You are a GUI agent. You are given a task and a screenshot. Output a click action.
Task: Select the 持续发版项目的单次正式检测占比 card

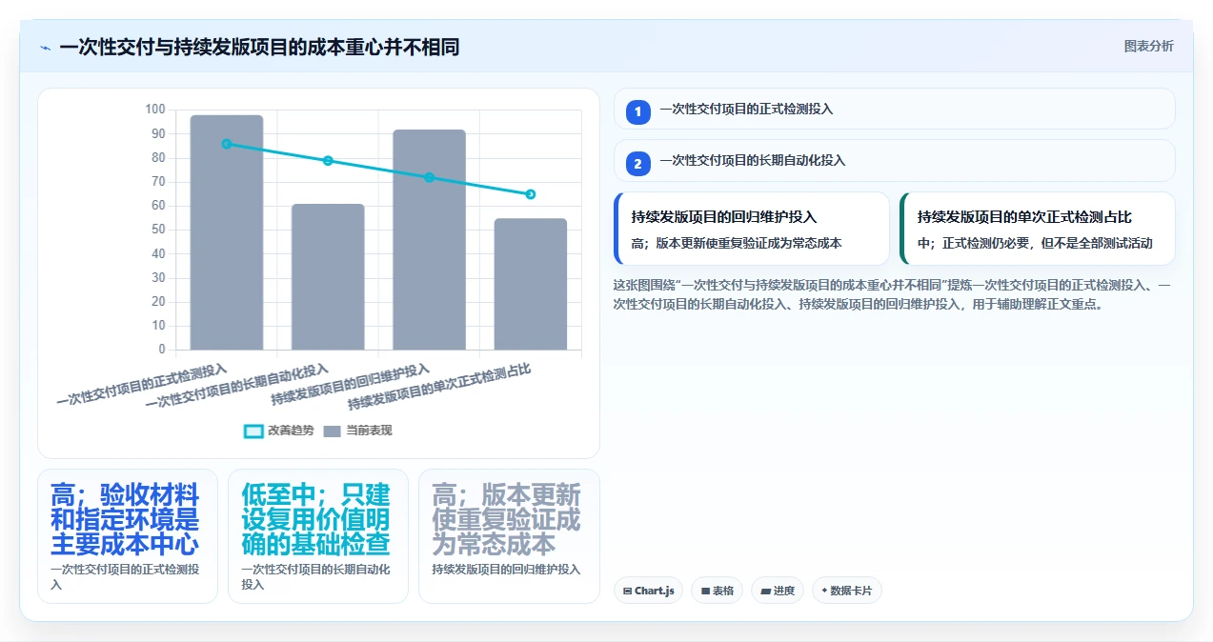1037,229
